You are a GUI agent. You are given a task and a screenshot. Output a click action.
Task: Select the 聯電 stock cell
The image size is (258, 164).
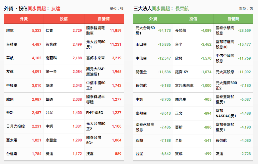10,30
